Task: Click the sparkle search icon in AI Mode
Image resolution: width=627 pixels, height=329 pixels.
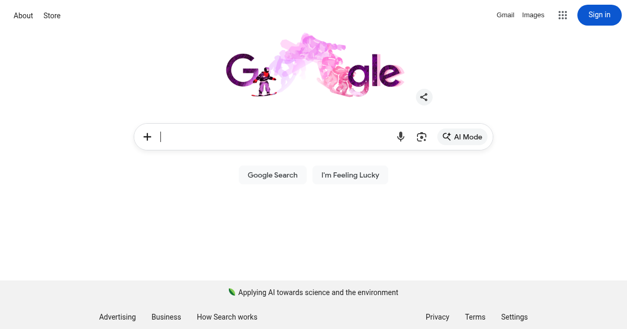Action: (447, 137)
